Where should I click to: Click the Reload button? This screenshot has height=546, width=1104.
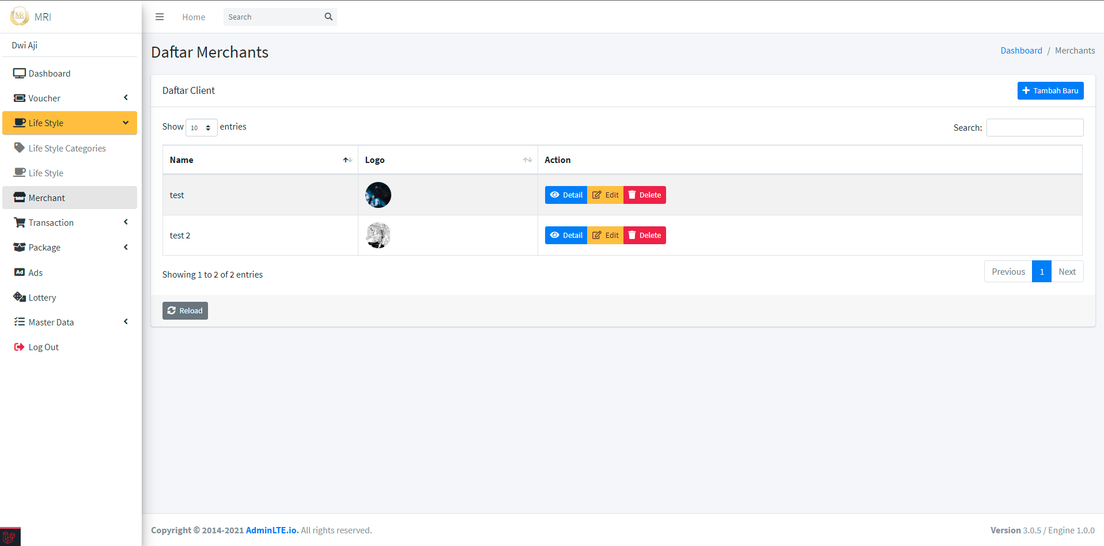click(x=185, y=310)
